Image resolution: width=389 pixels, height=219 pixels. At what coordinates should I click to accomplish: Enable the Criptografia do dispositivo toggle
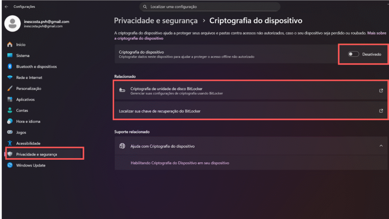tap(353, 54)
